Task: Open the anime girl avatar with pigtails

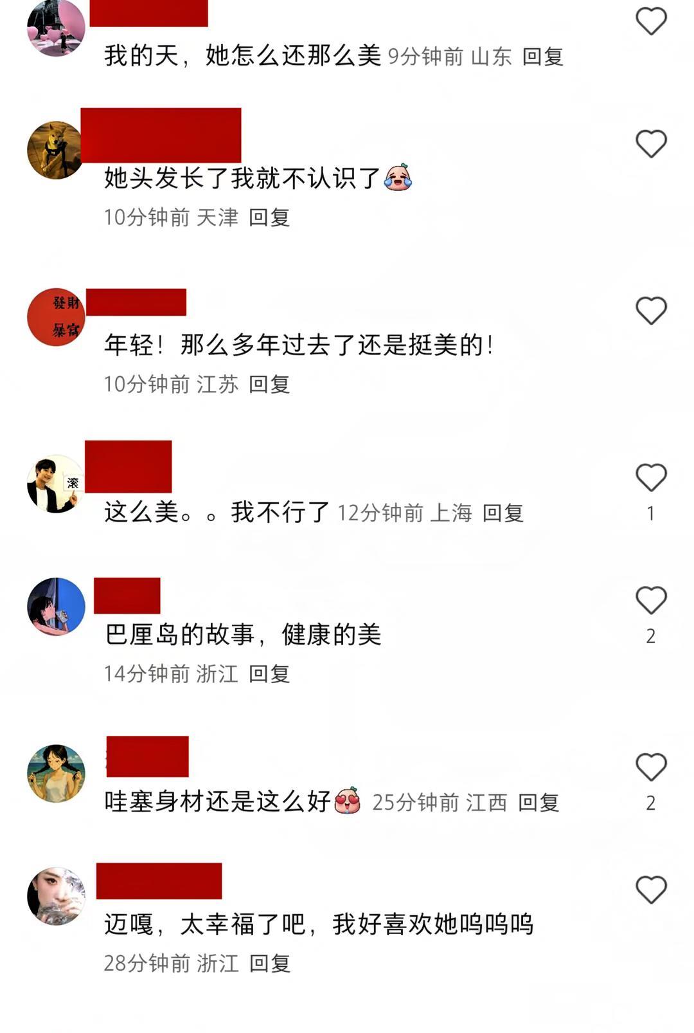Action: coord(56,773)
